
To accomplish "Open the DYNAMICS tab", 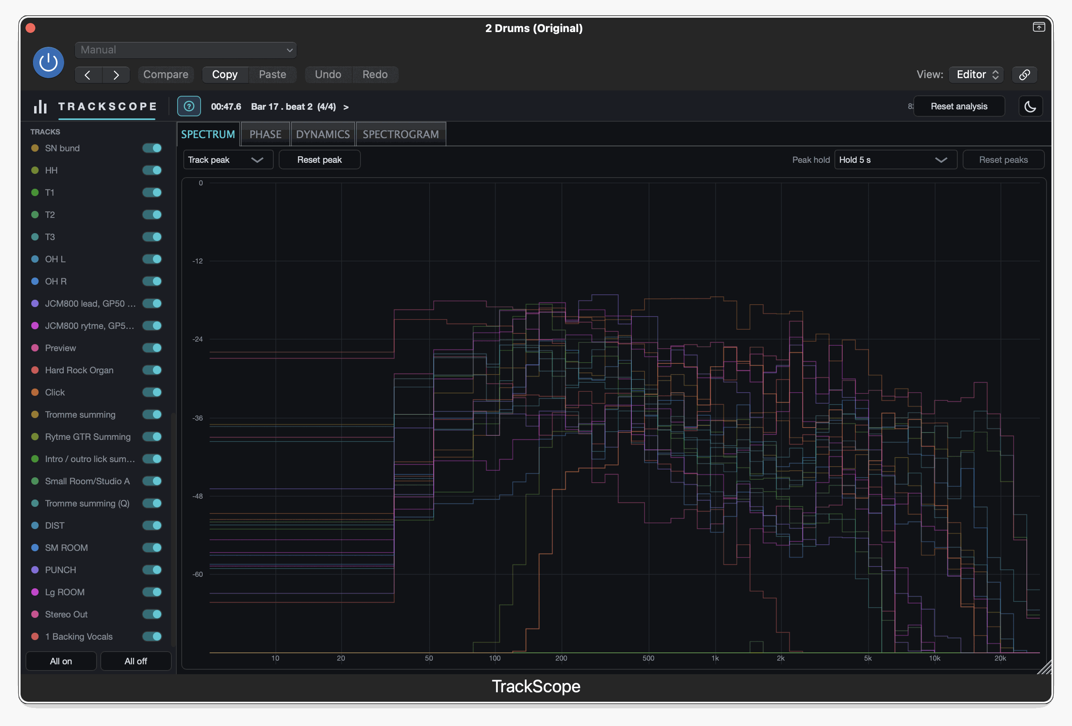I will click(x=323, y=134).
